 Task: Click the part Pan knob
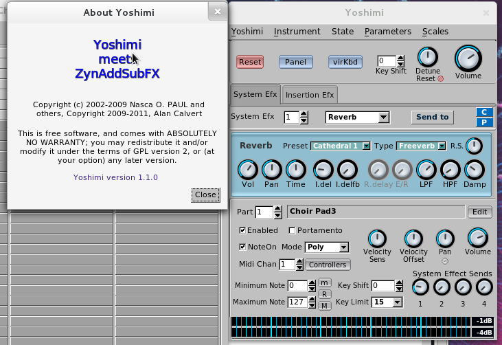(445, 238)
